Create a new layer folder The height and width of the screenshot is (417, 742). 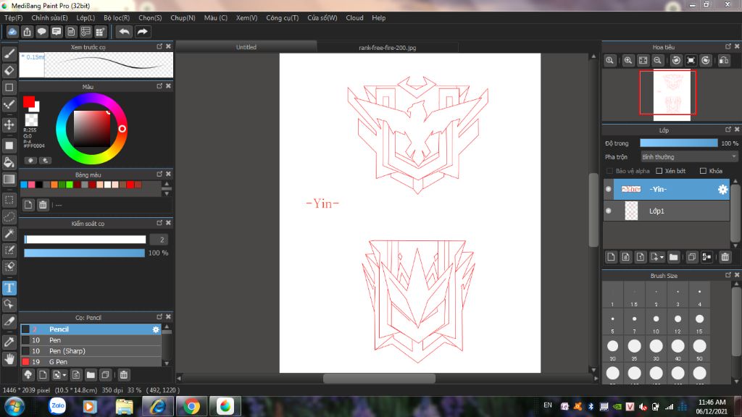(x=673, y=257)
